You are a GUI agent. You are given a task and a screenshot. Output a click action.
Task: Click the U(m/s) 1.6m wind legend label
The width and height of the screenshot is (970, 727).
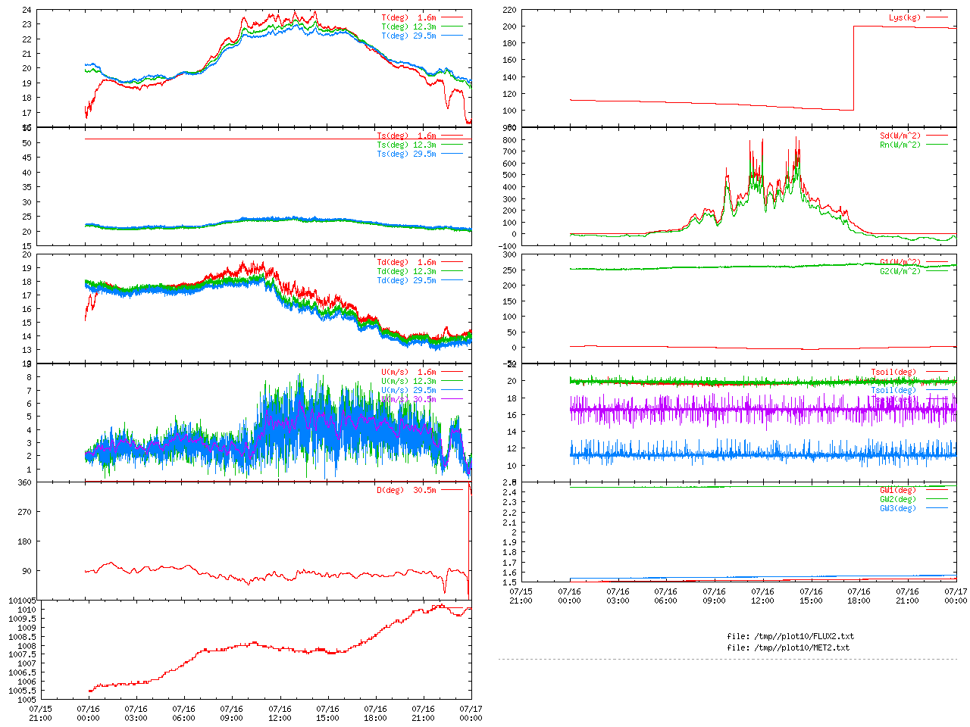409,373
